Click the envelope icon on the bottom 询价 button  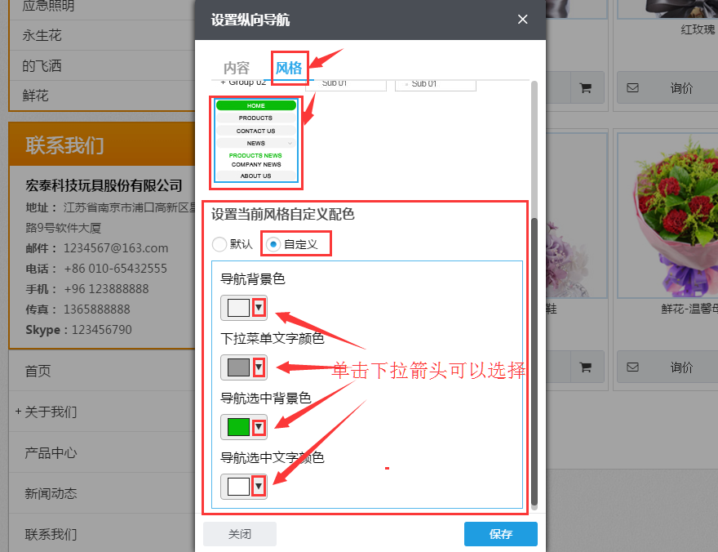click(632, 367)
